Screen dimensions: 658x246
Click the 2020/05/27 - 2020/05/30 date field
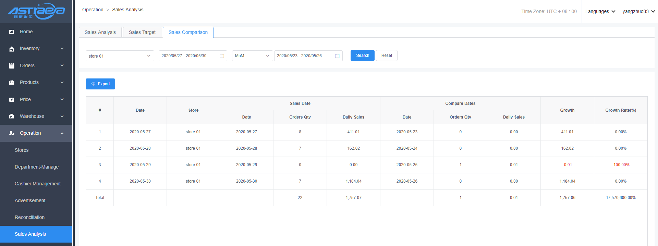[x=188, y=56]
